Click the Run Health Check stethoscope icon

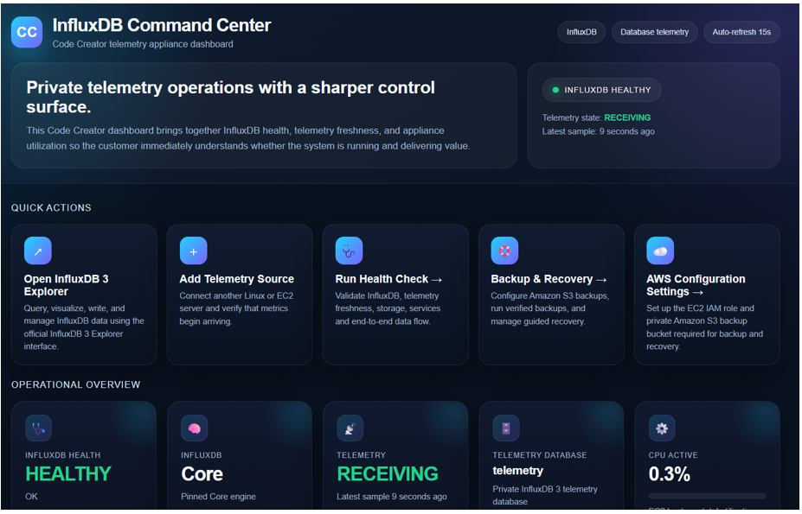349,251
